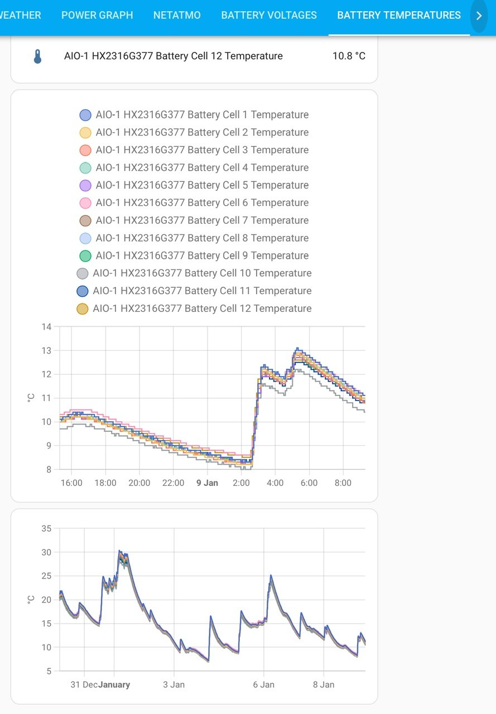Toggle the Battery Cell 10 Temperature series
Image resolution: width=496 pixels, height=714 pixels.
coord(194,273)
